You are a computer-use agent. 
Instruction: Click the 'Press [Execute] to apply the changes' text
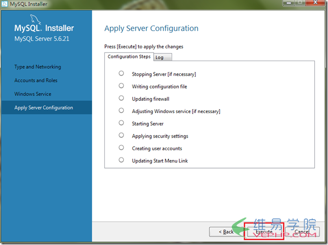click(x=144, y=47)
